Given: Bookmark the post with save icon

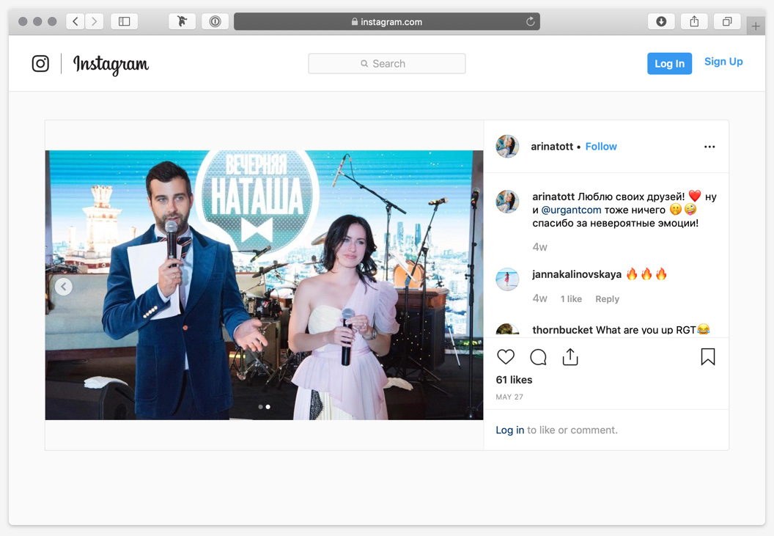Looking at the screenshot, I should coord(707,357).
